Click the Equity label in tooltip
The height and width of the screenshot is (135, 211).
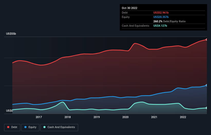(x=126, y=17)
